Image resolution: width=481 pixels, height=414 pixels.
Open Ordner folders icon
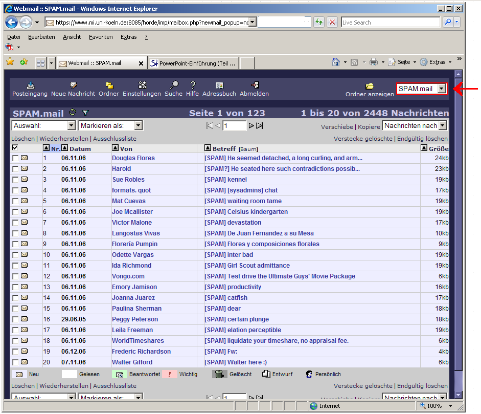[x=109, y=85]
